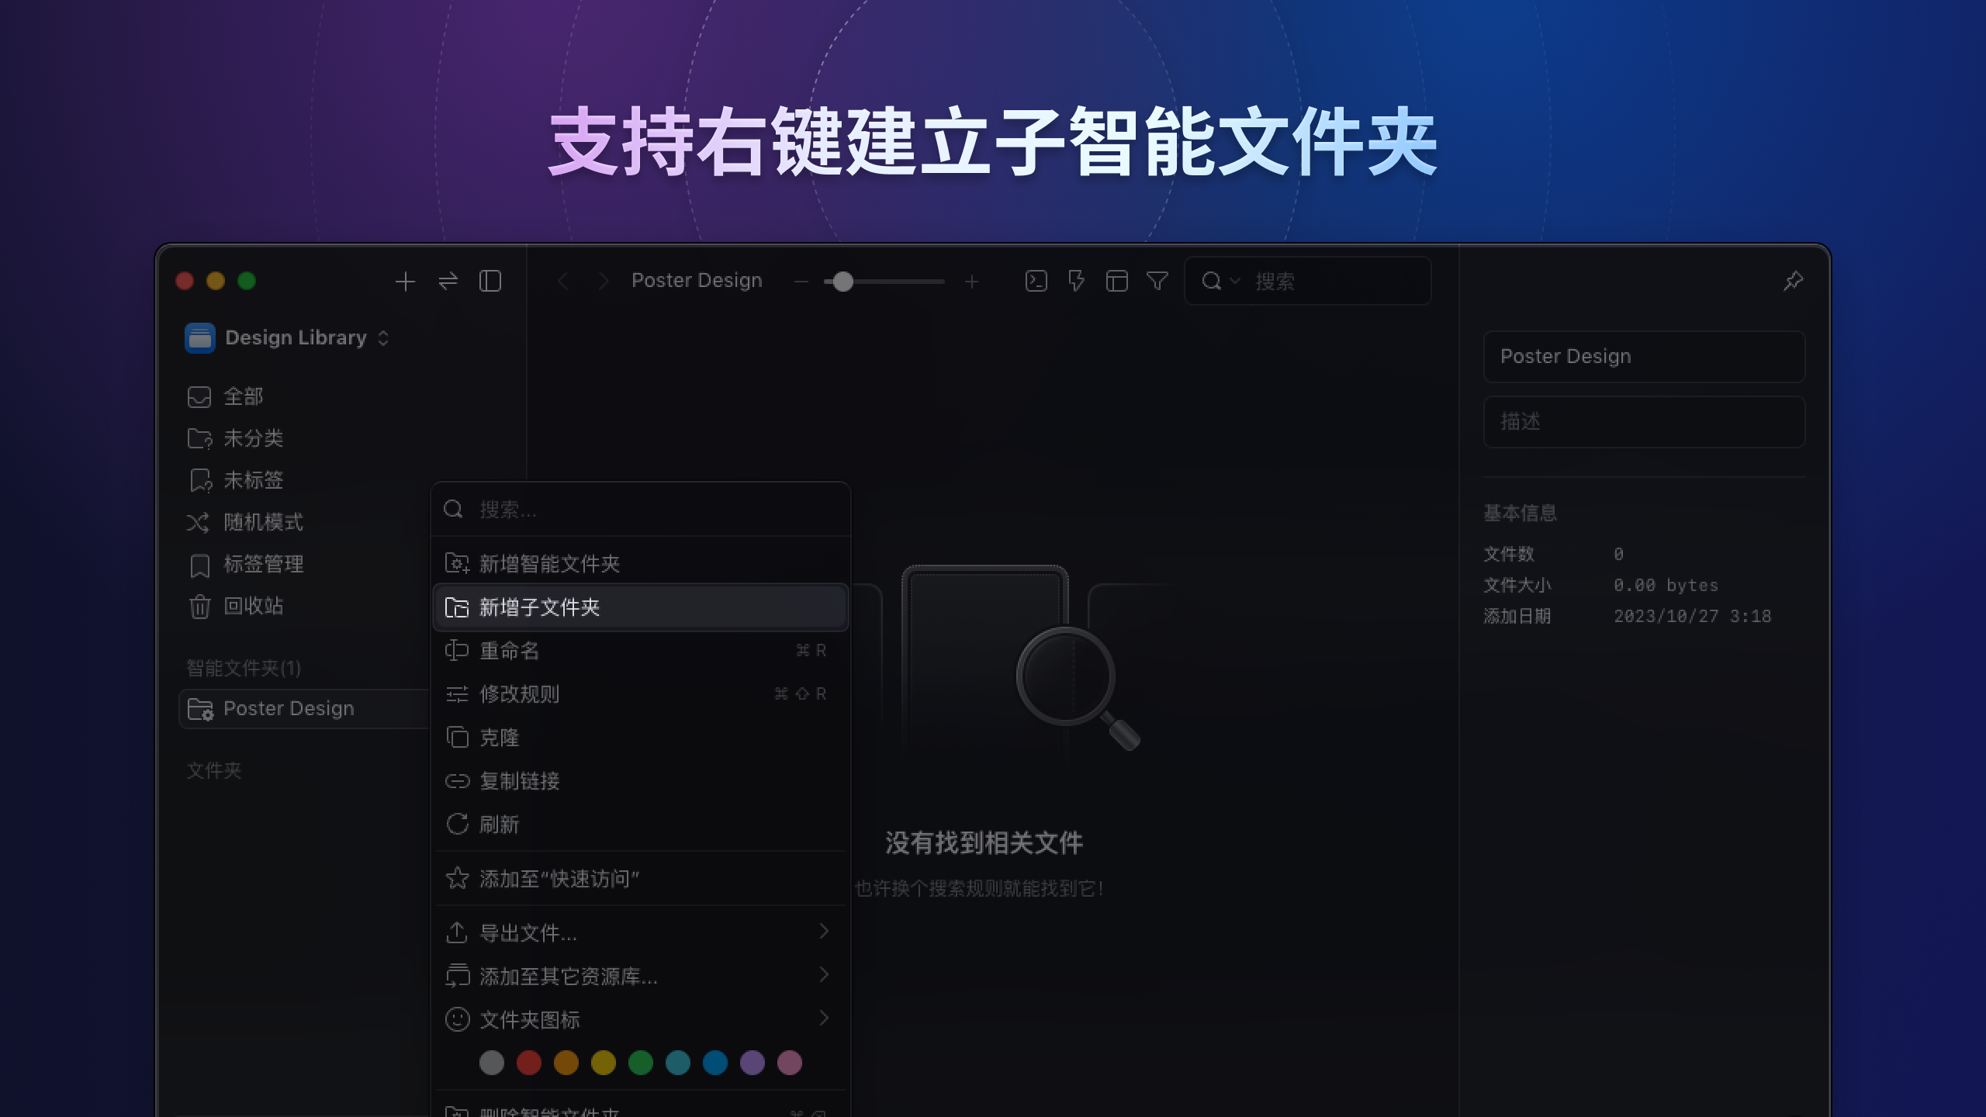The height and width of the screenshot is (1117, 1986).
Task: Select Poster Design smart folder in sidebar
Action: click(x=289, y=708)
